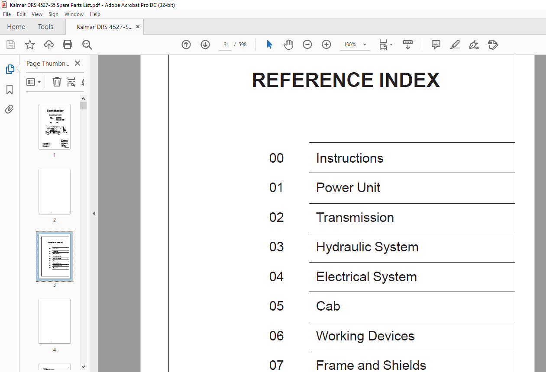Screen dimensions: 546x372
Task: Choose the Selection arrow tool
Action: click(269, 45)
